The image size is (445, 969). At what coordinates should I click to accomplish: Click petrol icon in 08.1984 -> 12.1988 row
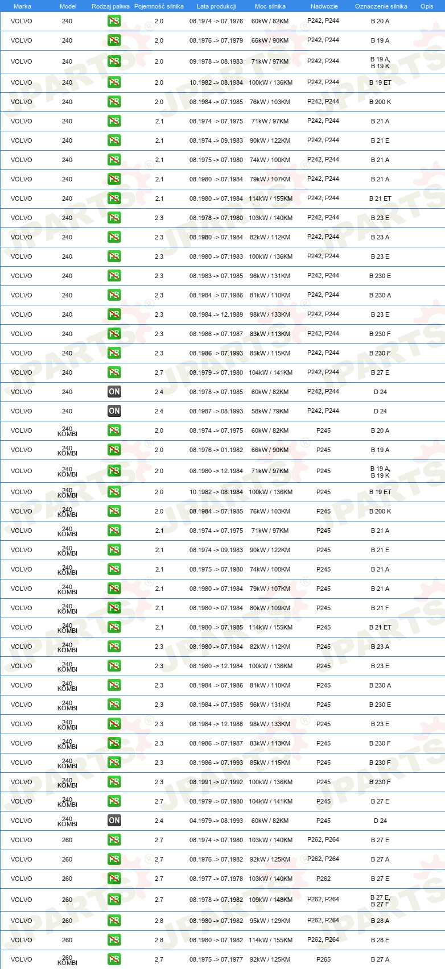click(114, 724)
